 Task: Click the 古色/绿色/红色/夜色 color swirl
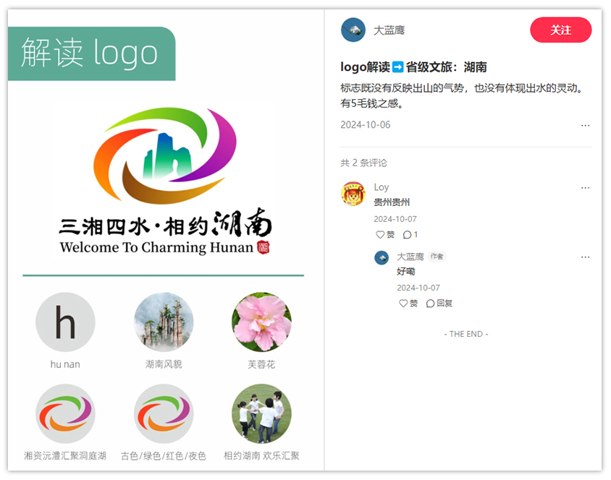164,413
